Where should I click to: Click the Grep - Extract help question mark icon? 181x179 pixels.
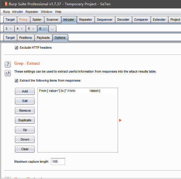[x=8, y=64]
